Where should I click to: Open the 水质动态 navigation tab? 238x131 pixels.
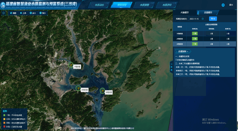click(x=99, y=5)
